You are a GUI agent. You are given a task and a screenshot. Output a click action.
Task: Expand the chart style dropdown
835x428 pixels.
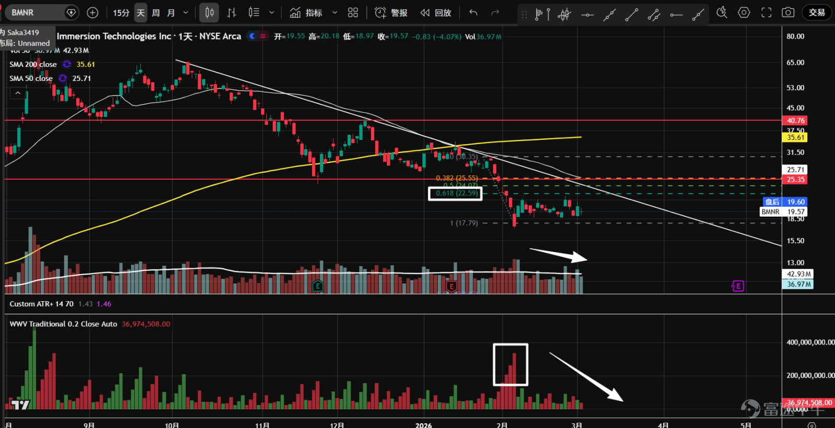[271, 13]
